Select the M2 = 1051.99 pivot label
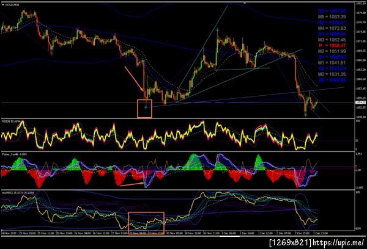 click(x=332, y=51)
